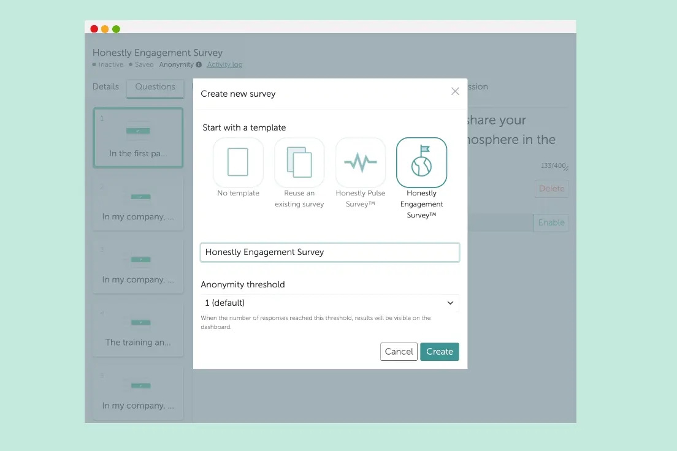Click the 133/400 character counter
677x451 pixels.
point(553,165)
